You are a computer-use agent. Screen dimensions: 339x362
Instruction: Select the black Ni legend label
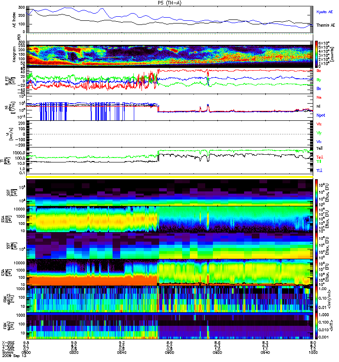point(318,106)
